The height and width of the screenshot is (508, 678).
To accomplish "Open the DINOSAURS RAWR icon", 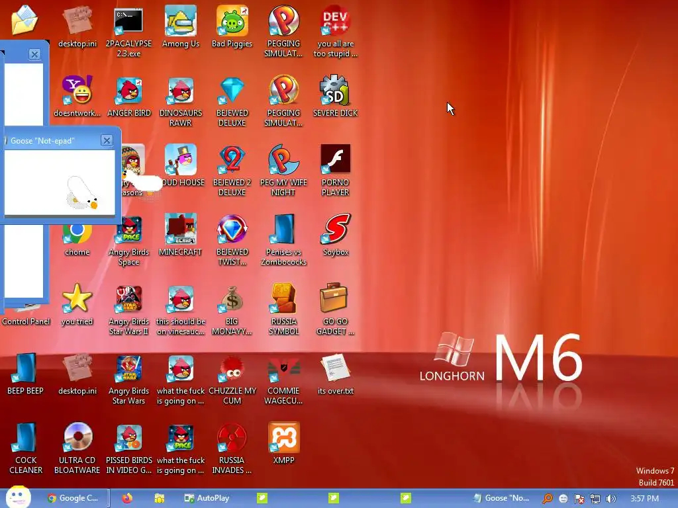I will point(180,91).
